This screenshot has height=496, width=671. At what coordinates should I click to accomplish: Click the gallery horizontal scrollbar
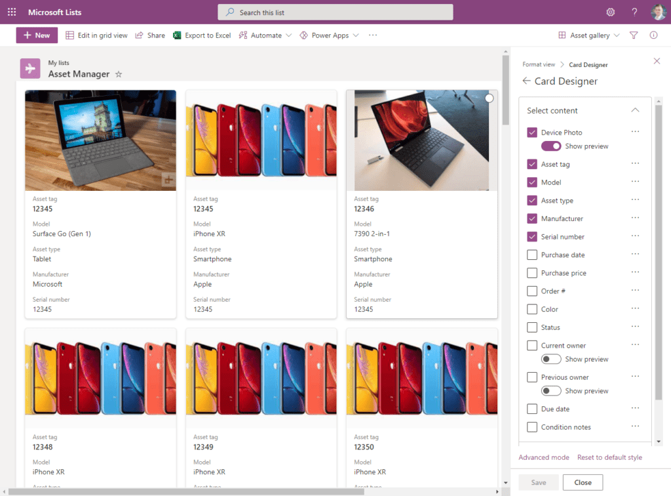tap(186, 491)
